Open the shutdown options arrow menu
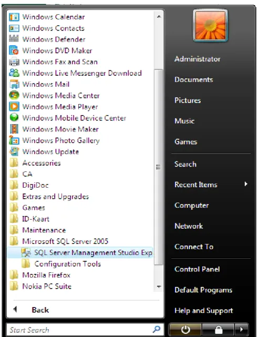 pos(242,329)
